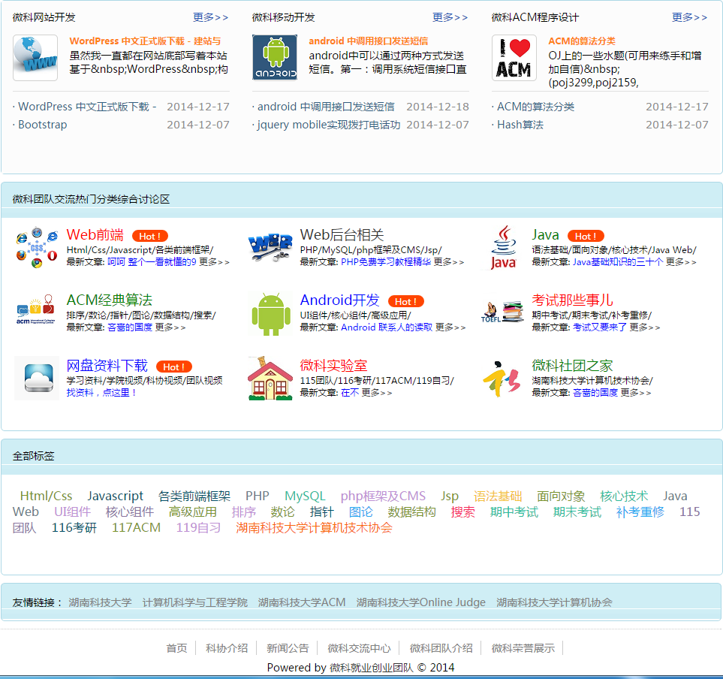The image size is (723, 679).
Task: Click the Web后台相关 wrench icon
Action: pyautogui.click(x=270, y=246)
